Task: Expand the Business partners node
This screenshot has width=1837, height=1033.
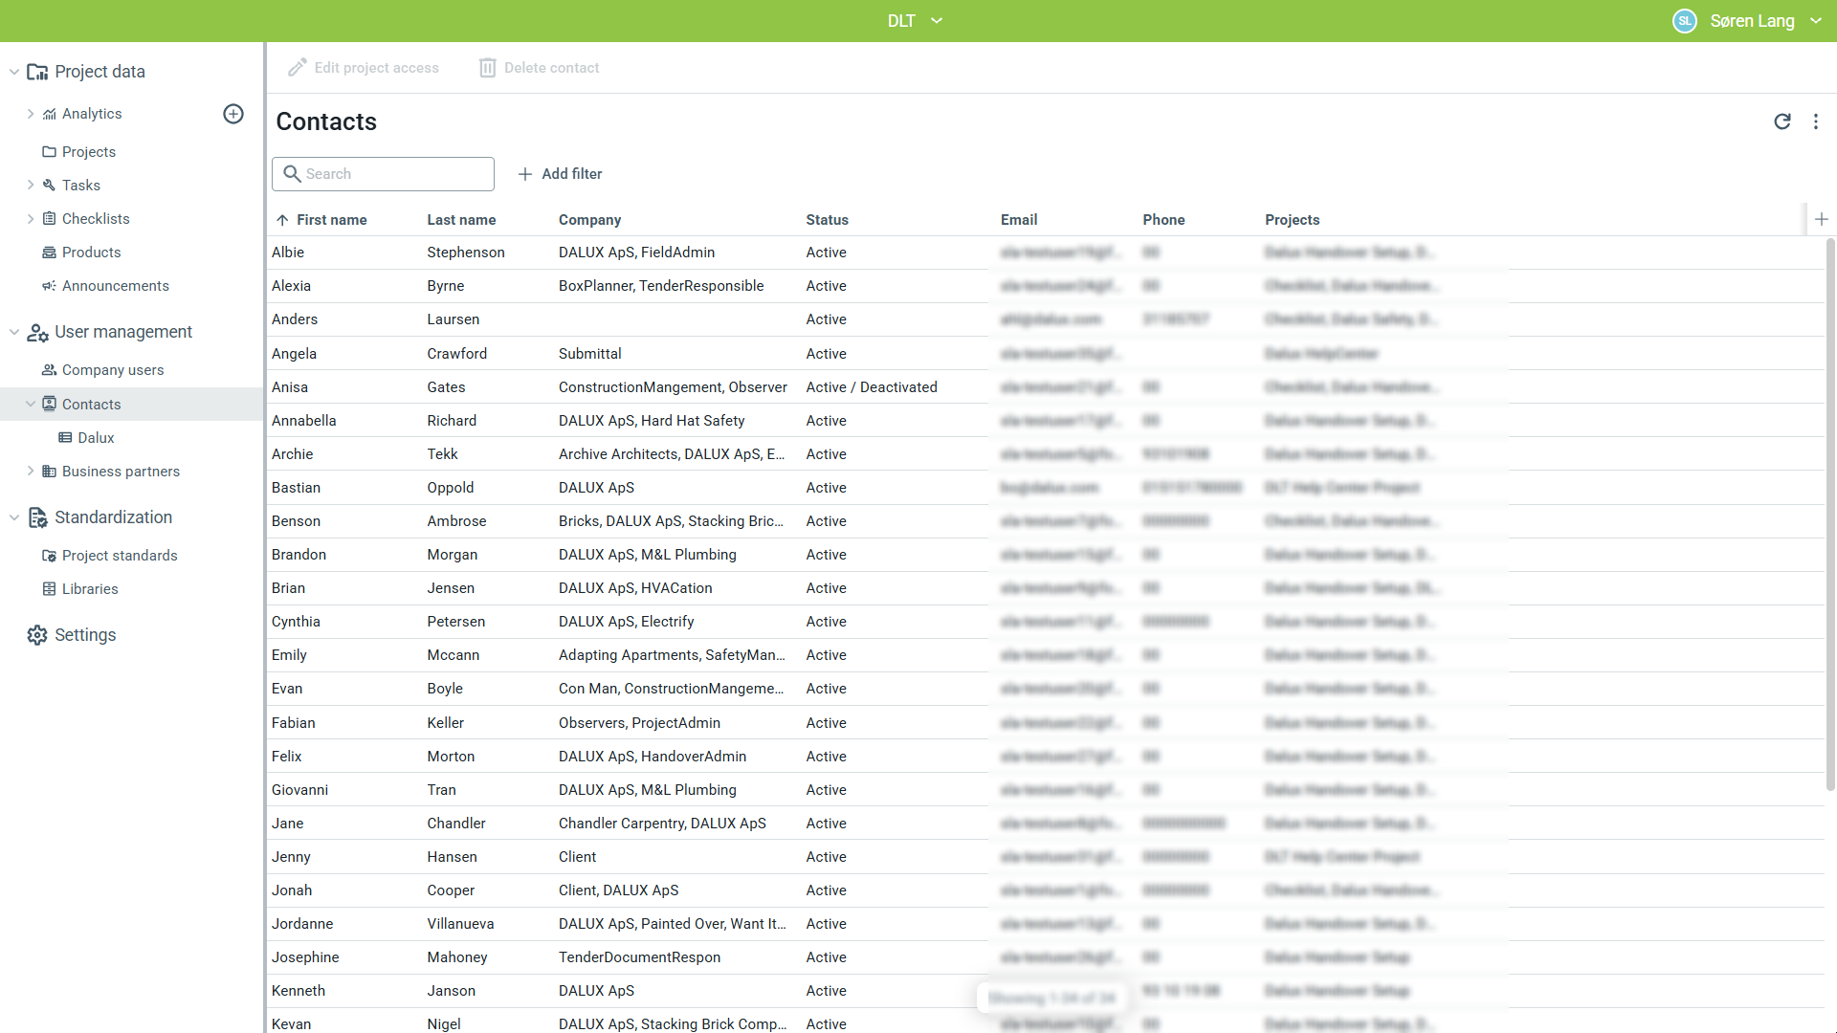Action: pos(31,472)
